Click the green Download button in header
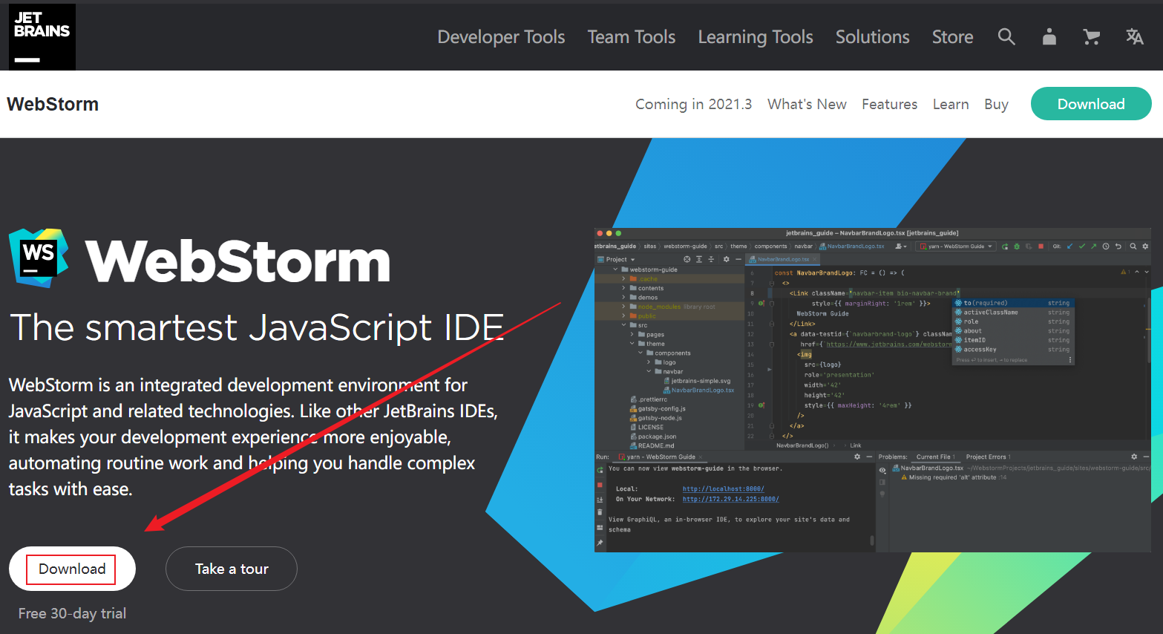The image size is (1163, 634). point(1091,104)
